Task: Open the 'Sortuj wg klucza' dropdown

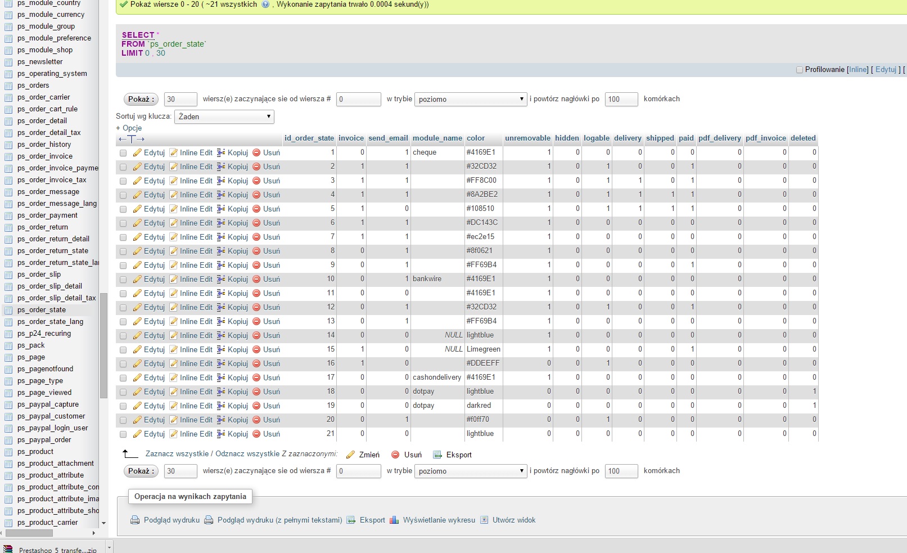Action: point(224,117)
